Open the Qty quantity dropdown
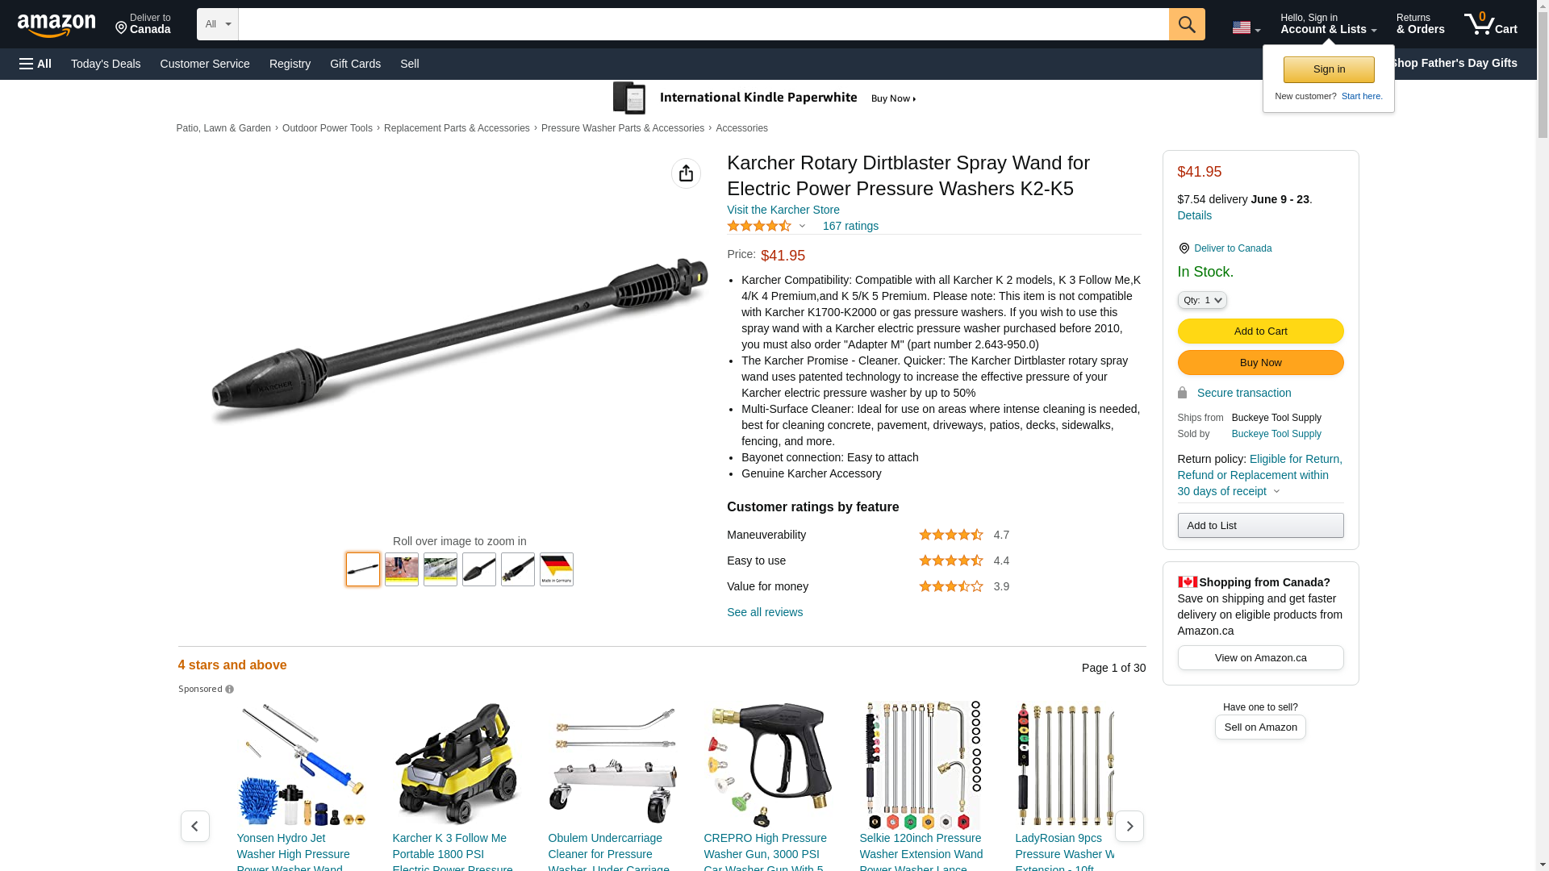1549x871 pixels. point(1201,300)
